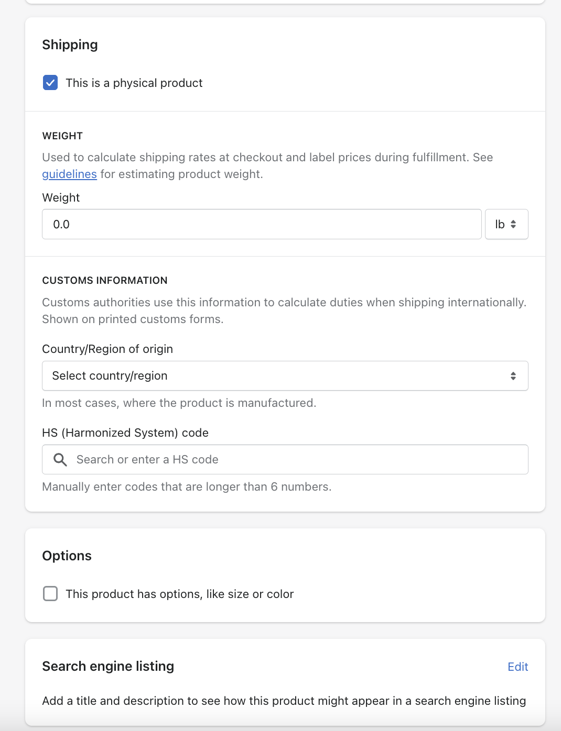Image resolution: width=561 pixels, height=731 pixels.
Task: Click the magnifying glass search icon
Action: pyautogui.click(x=60, y=460)
